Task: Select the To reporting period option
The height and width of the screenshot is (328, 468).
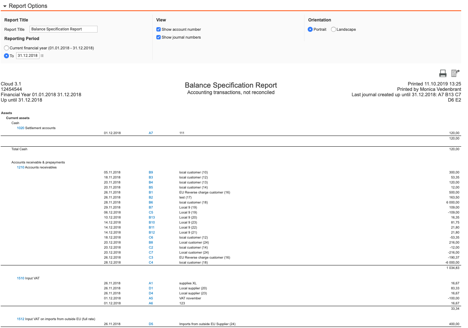Action: pyautogui.click(x=6, y=55)
